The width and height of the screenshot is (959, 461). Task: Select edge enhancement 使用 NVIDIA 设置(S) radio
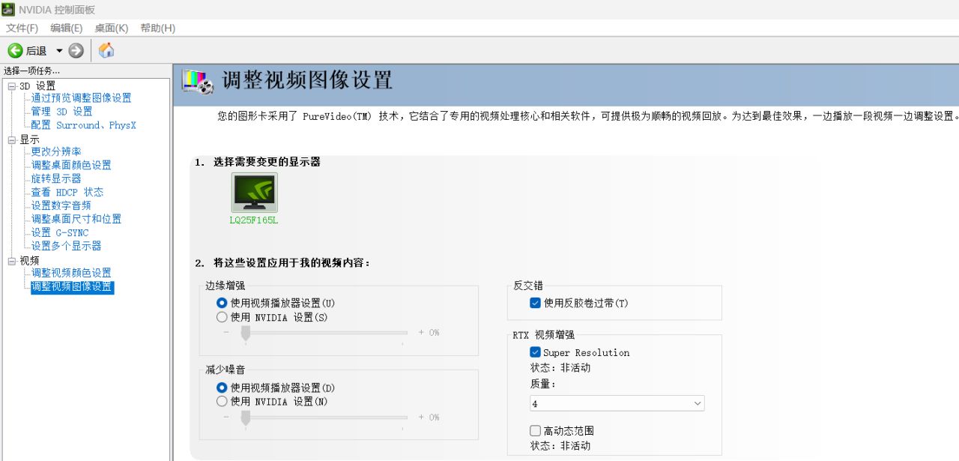click(222, 317)
